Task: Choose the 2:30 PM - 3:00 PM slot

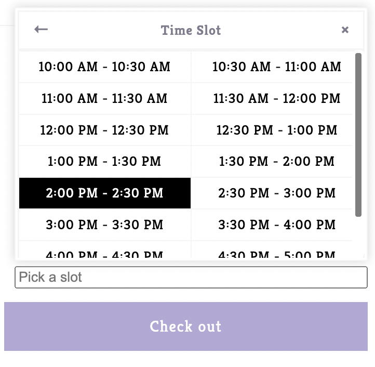Action: click(x=272, y=193)
